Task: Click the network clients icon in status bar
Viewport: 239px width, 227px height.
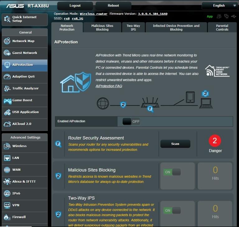Action: tap(226, 16)
